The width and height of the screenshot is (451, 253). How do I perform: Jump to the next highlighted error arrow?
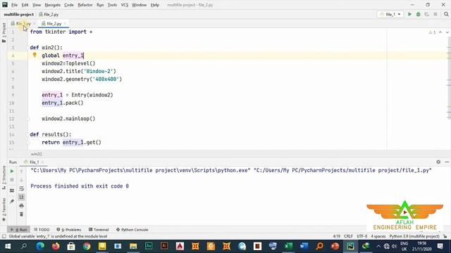447,32
